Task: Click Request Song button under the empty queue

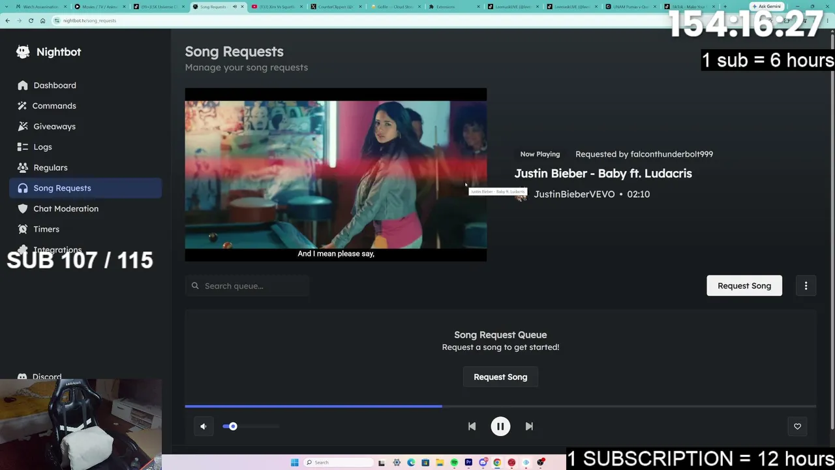Action: (500, 377)
